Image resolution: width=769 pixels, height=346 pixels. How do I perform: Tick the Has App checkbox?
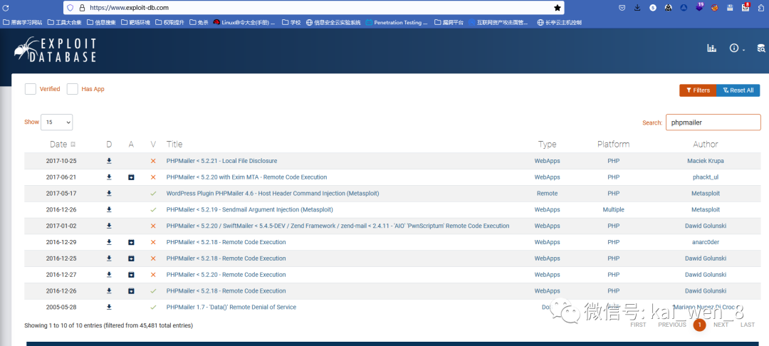pyautogui.click(x=73, y=89)
